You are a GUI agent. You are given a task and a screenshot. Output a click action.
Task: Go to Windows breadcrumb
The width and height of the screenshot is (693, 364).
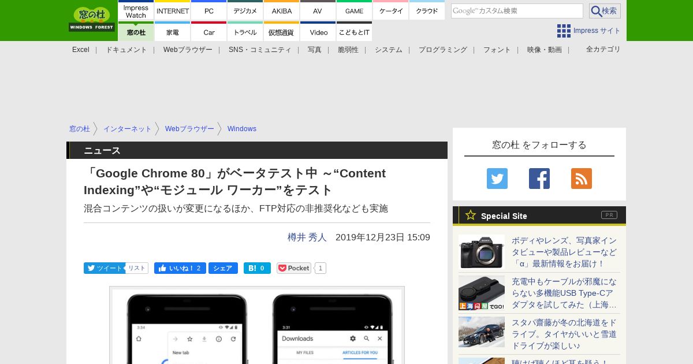coord(242,129)
